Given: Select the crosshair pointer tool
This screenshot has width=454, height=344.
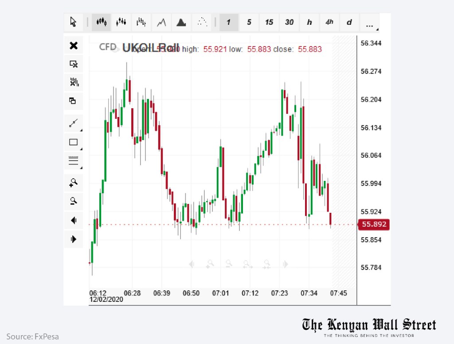Looking at the screenshot, I should click(x=74, y=22).
